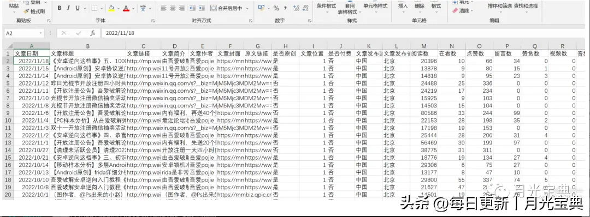Screen dimensions: 590x217
Task: Open Name Box dropdown arrow
Action: [40, 33]
